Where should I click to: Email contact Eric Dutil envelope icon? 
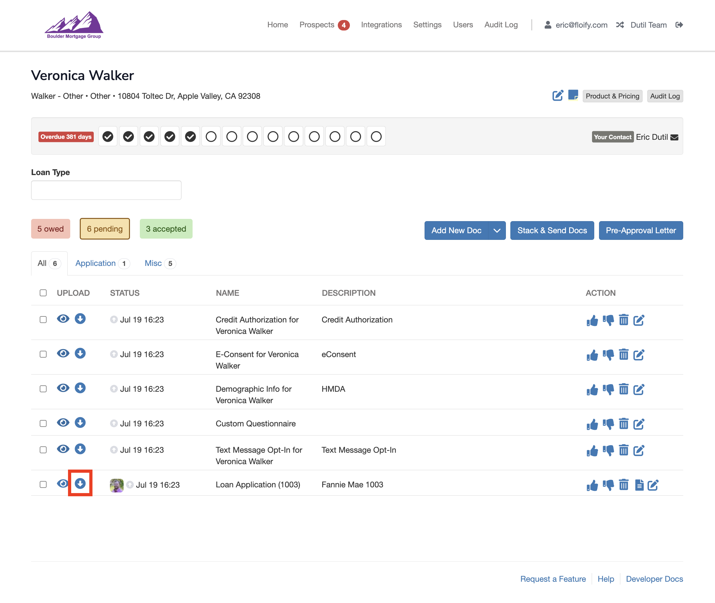(x=674, y=137)
